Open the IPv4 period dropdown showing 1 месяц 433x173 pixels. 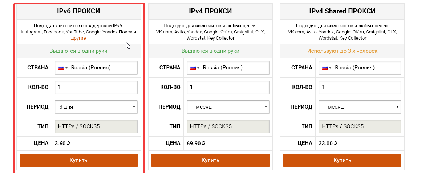coord(228,107)
